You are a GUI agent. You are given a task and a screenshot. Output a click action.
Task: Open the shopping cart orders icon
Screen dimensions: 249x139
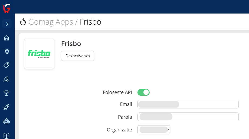tap(6, 51)
